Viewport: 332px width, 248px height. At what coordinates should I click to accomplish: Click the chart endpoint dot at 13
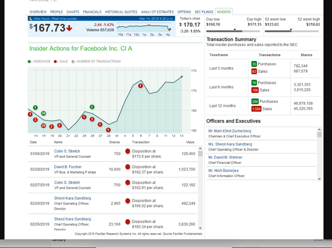pyautogui.click(x=182, y=77)
